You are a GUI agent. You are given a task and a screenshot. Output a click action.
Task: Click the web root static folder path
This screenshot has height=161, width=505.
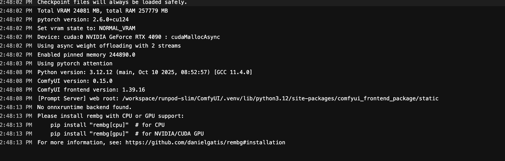280,99
